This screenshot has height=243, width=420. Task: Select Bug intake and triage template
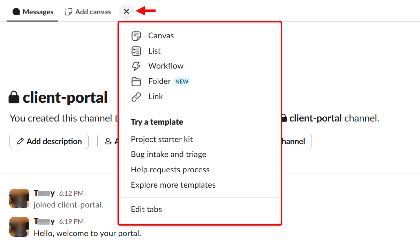[x=168, y=154]
